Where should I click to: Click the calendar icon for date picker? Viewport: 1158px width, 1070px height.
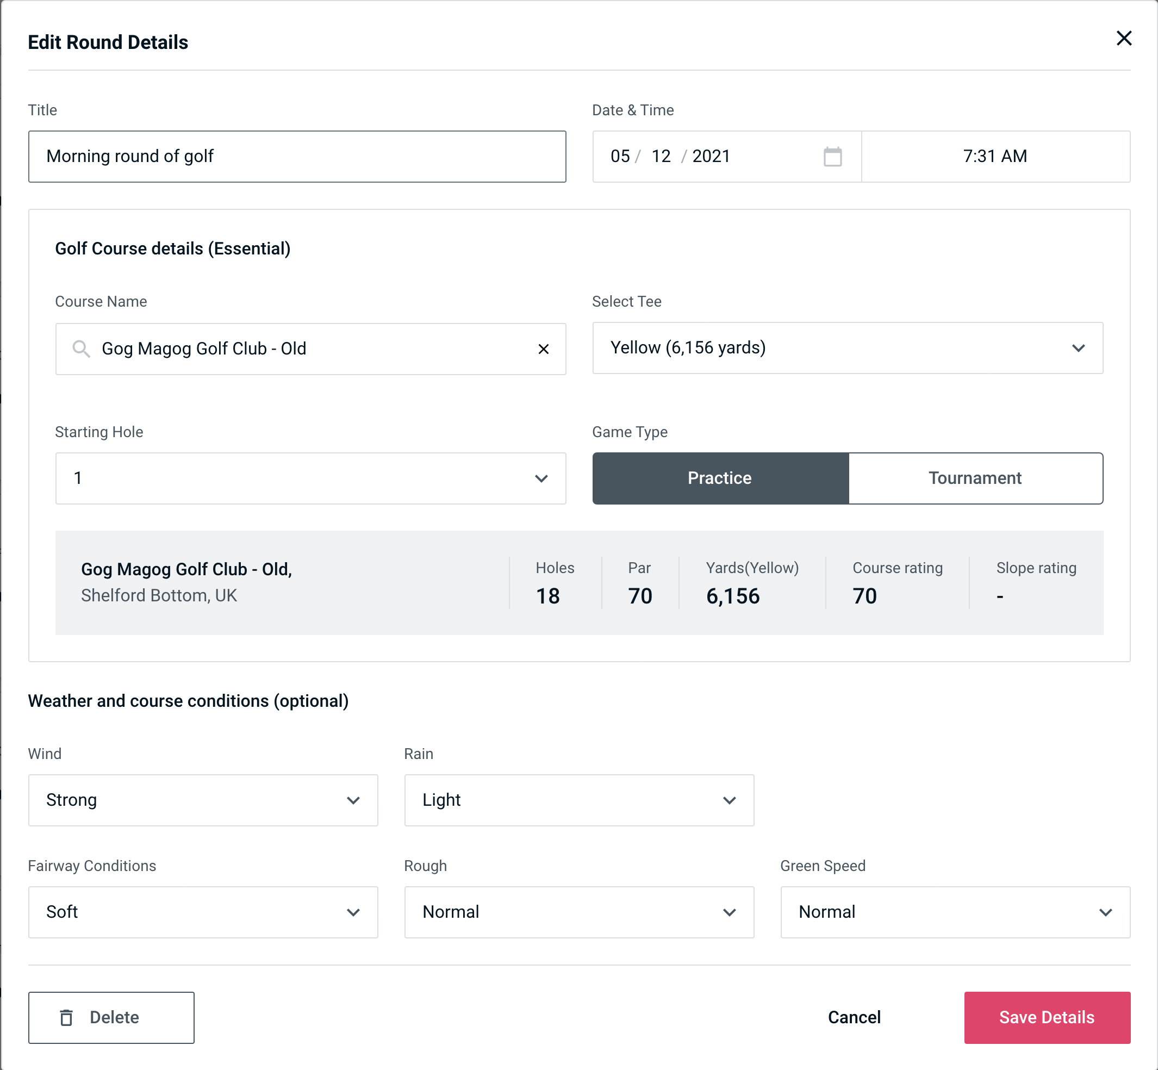tap(833, 157)
